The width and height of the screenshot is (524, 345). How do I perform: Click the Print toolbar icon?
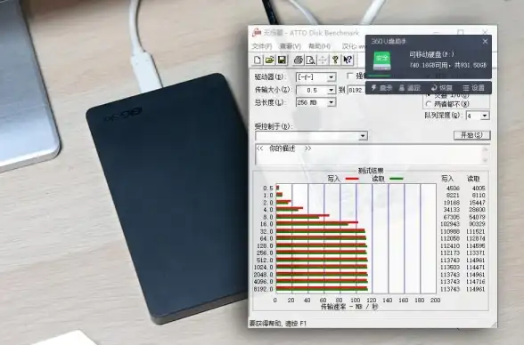click(298, 60)
